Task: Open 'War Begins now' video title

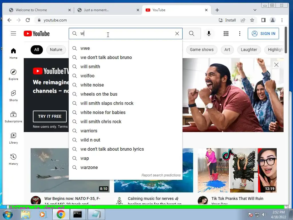Action: coord(72,201)
